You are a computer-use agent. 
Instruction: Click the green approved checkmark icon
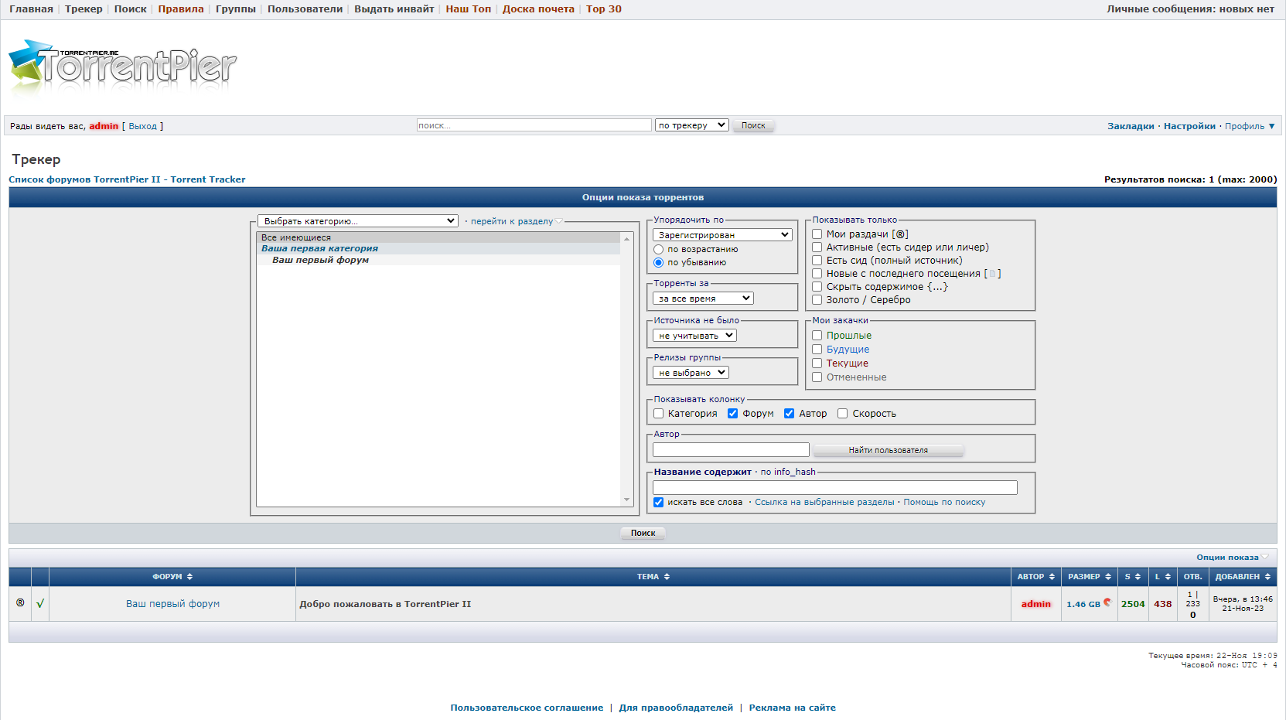click(40, 604)
